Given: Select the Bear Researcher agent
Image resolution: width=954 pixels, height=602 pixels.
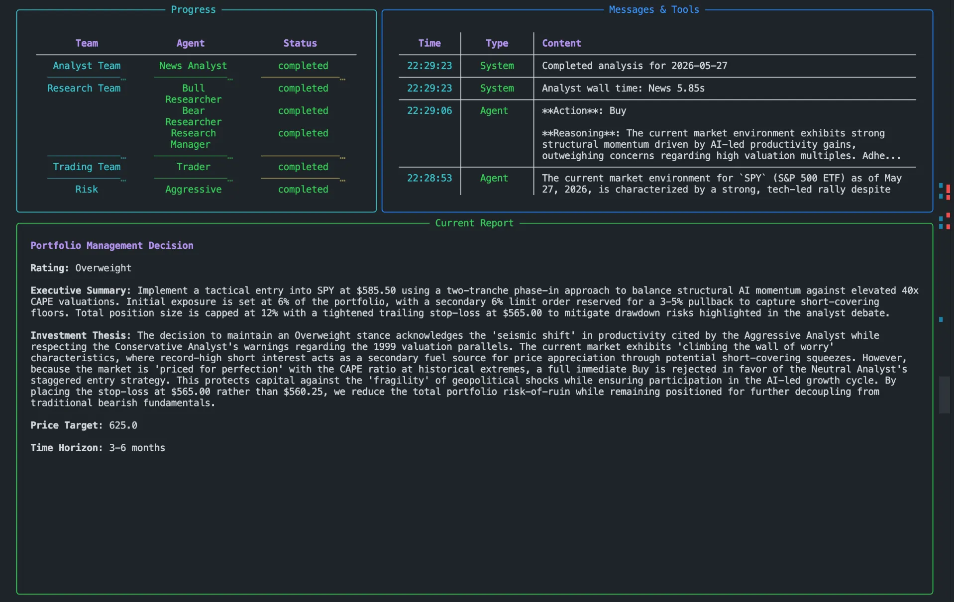Looking at the screenshot, I should (x=193, y=116).
